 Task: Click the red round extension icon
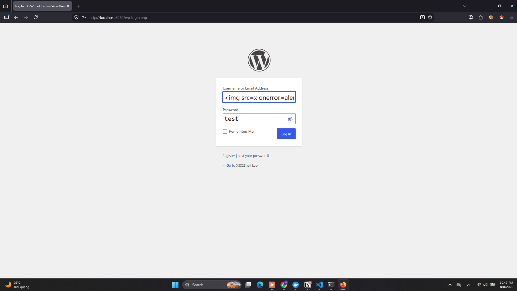click(x=502, y=17)
